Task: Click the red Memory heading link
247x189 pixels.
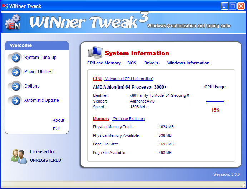Action: tap(101, 119)
